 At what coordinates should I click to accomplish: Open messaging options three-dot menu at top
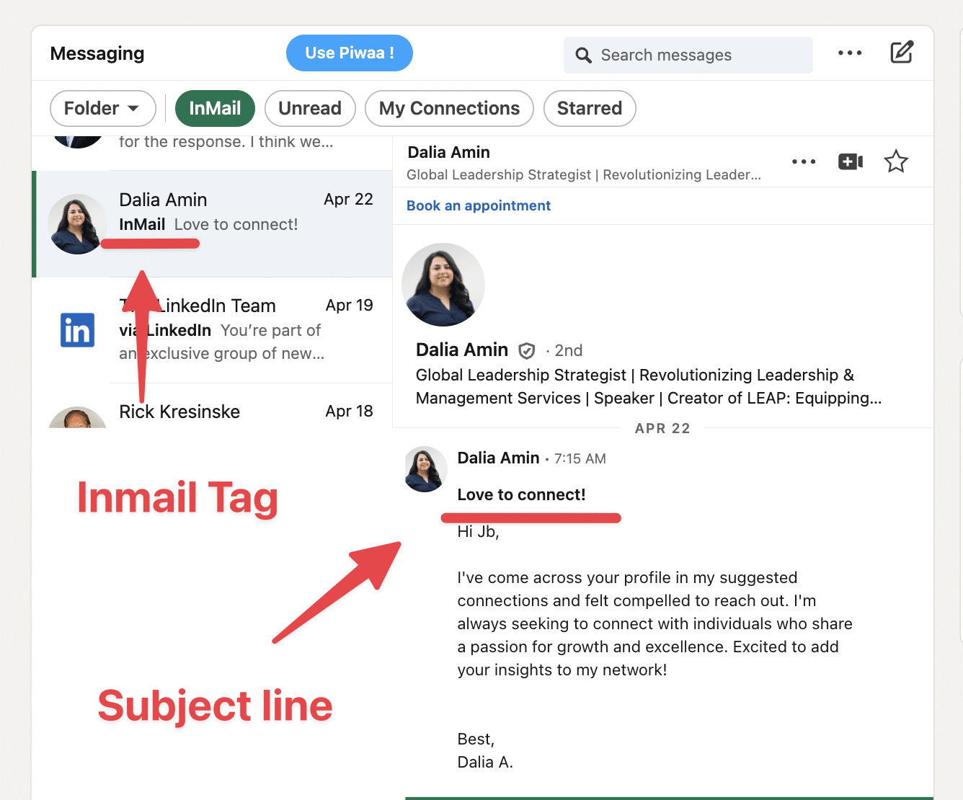(850, 53)
